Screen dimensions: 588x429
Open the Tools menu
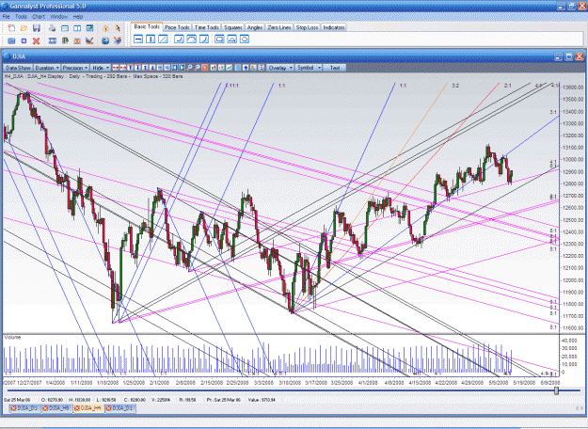click(x=21, y=17)
